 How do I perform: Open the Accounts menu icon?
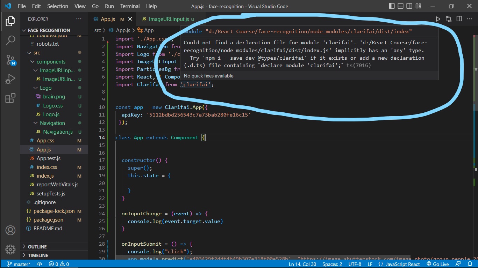pos(10,231)
